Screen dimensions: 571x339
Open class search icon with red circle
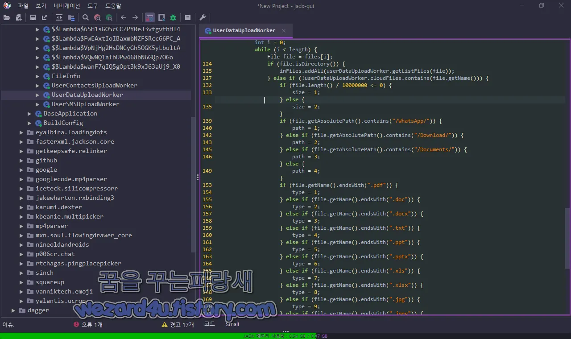pyautogui.click(x=97, y=17)
